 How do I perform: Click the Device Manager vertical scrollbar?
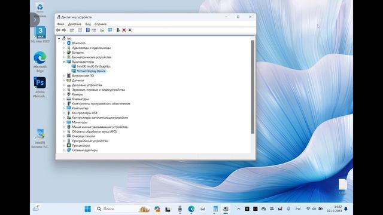[253, 87]
